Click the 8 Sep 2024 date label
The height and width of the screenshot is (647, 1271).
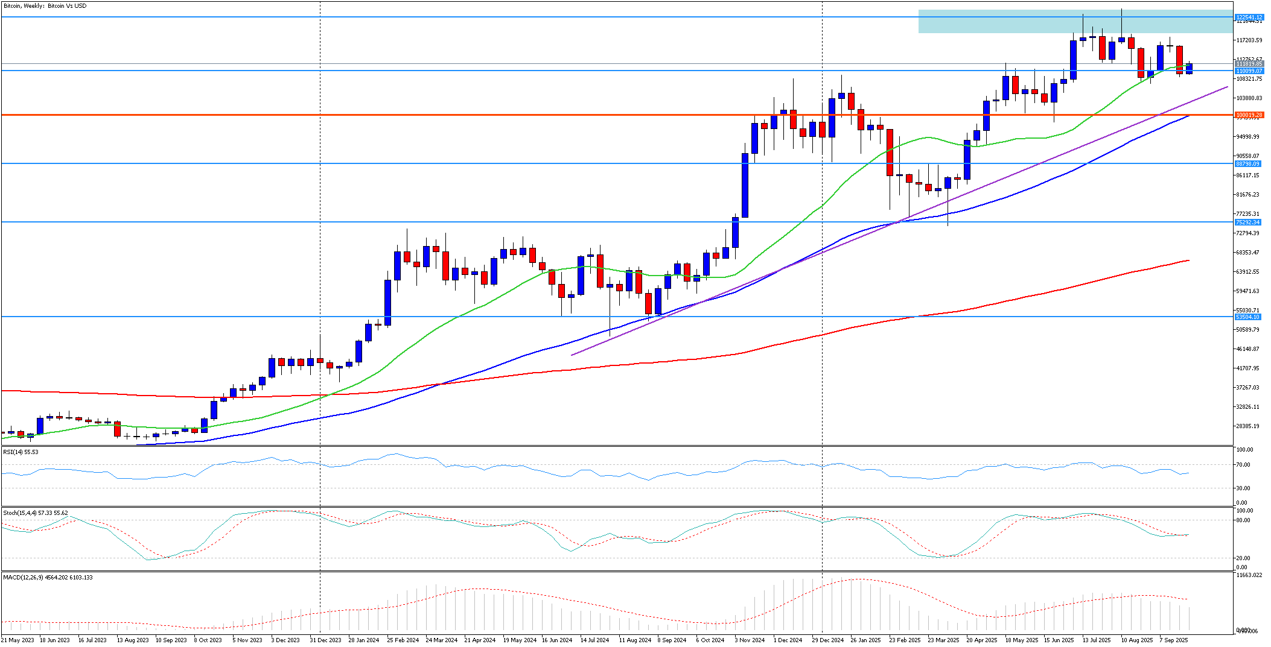pyautogui.click(x=672, y=640)
